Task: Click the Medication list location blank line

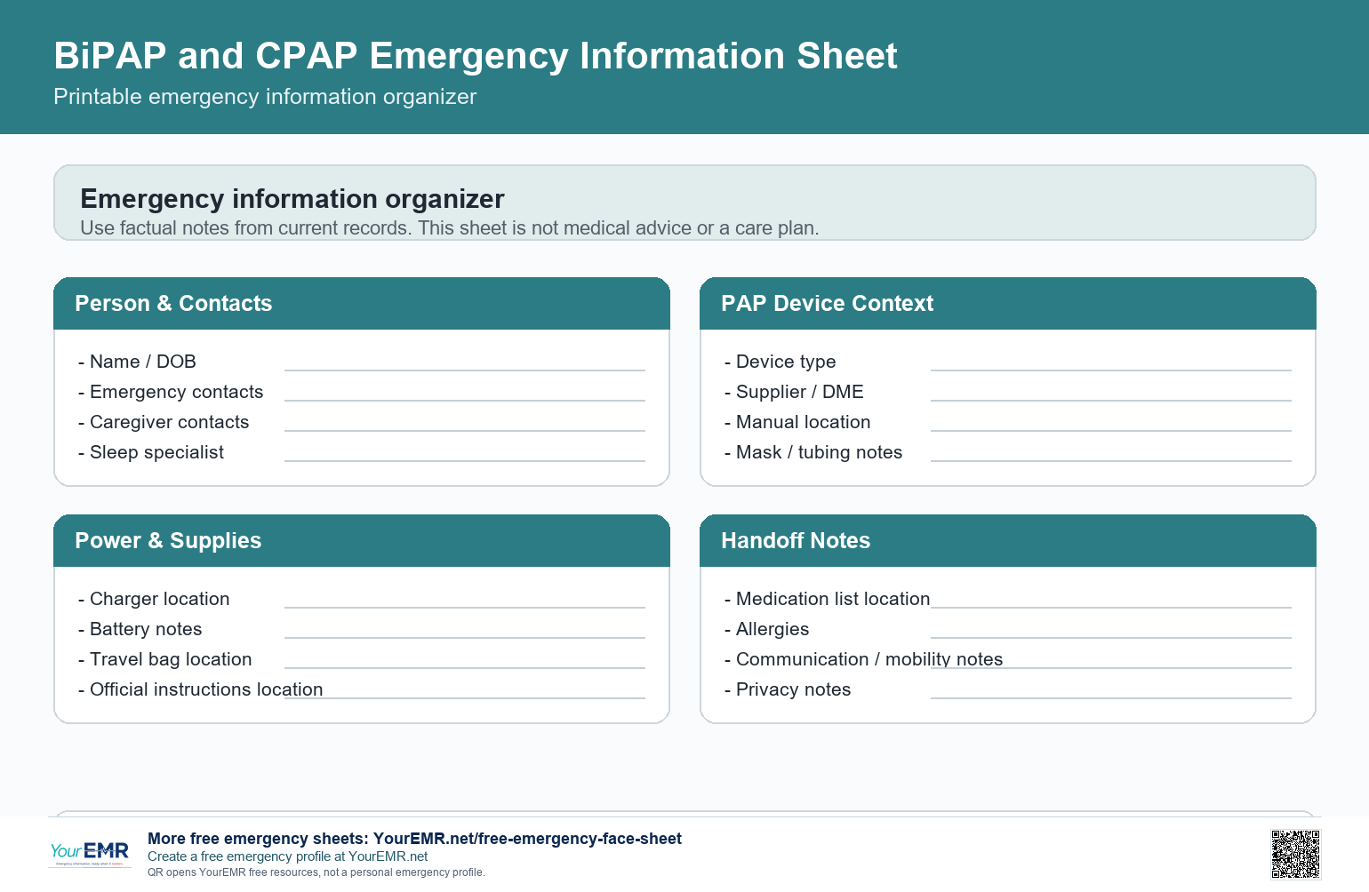Action: 1111,607
